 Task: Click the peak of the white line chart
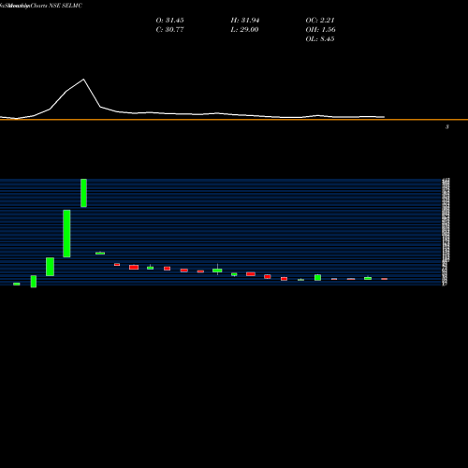coord(83,80)
